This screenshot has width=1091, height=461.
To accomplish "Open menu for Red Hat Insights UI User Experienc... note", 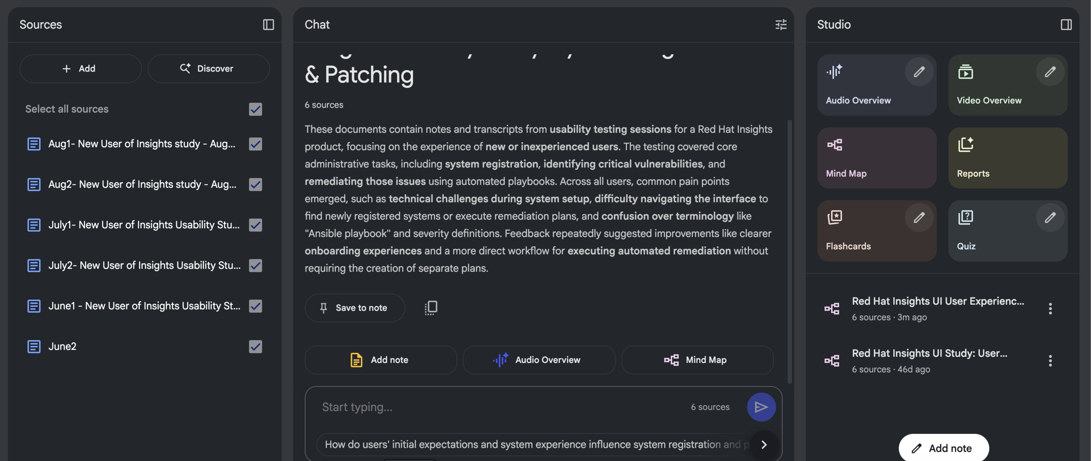I will tap(1050, 309).
